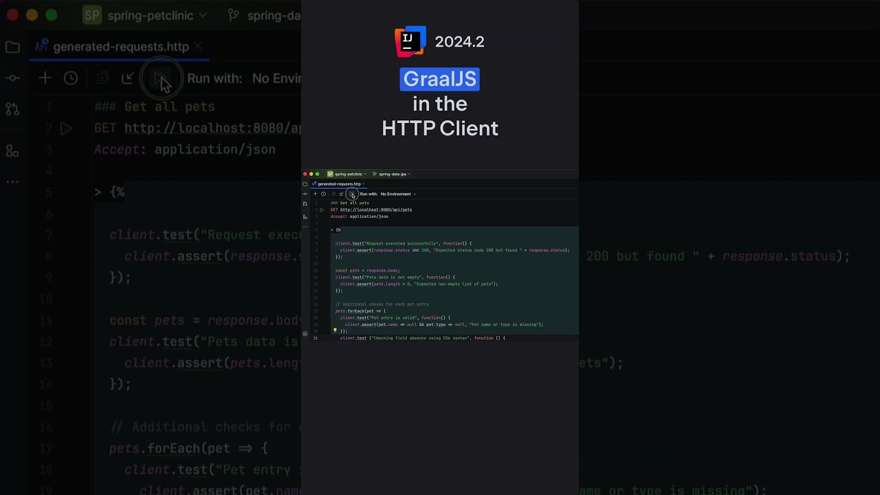Click the import/convert icon in HTTP toolbar
The image size is (880, 495).
point(342,194)
